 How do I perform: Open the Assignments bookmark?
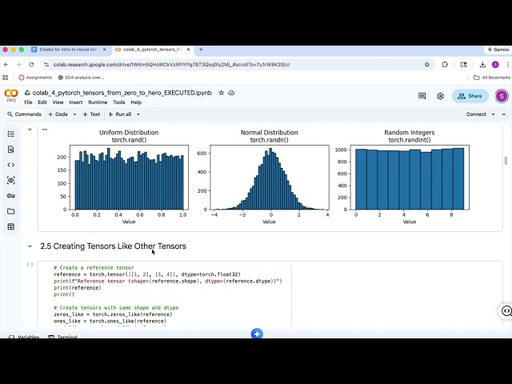coord(35,78)
